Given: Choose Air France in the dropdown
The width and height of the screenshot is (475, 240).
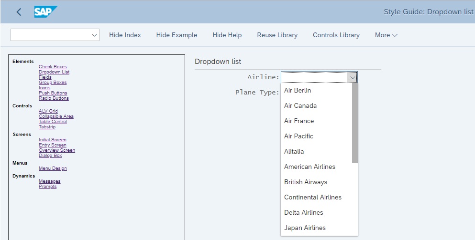Looking at the screenshot, I should point(317,121).
